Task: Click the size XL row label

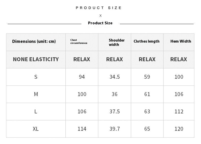Action: (x=36, y=129)
